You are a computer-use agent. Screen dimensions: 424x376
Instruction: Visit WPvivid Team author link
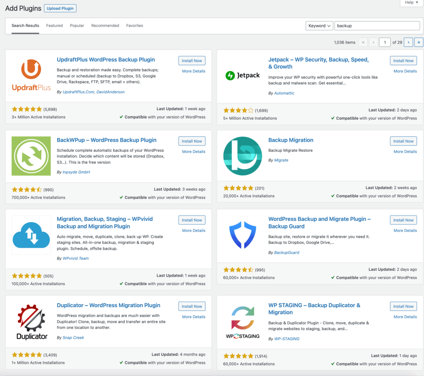[76, 259]
